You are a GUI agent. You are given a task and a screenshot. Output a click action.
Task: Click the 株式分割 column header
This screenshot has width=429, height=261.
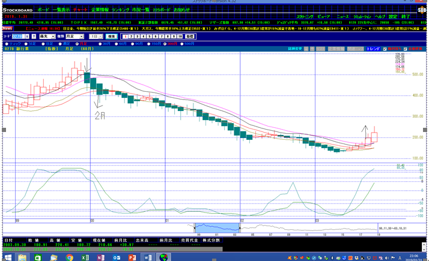(211, 240)
